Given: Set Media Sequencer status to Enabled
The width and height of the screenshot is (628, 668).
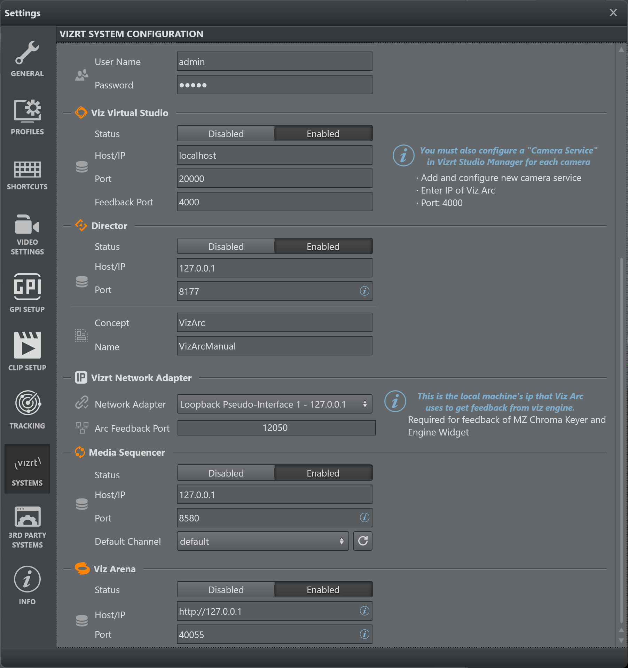Looking at the screenshot, I should (323, 473).
